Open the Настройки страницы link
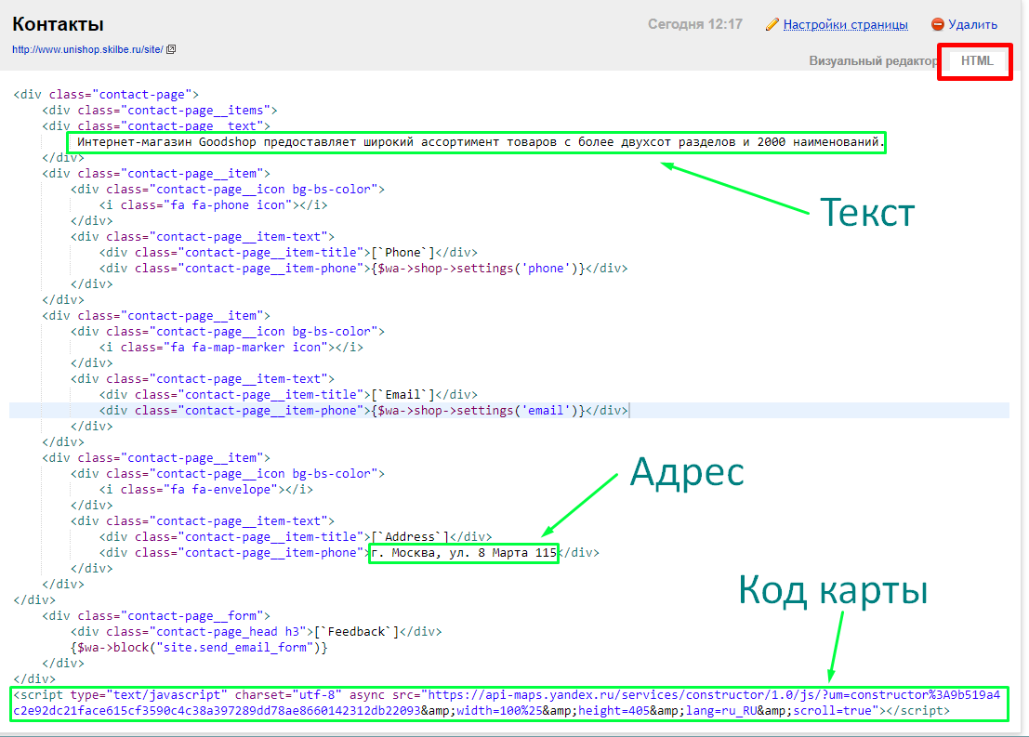This screenshot has height=737, width=1029. point(845,25)
